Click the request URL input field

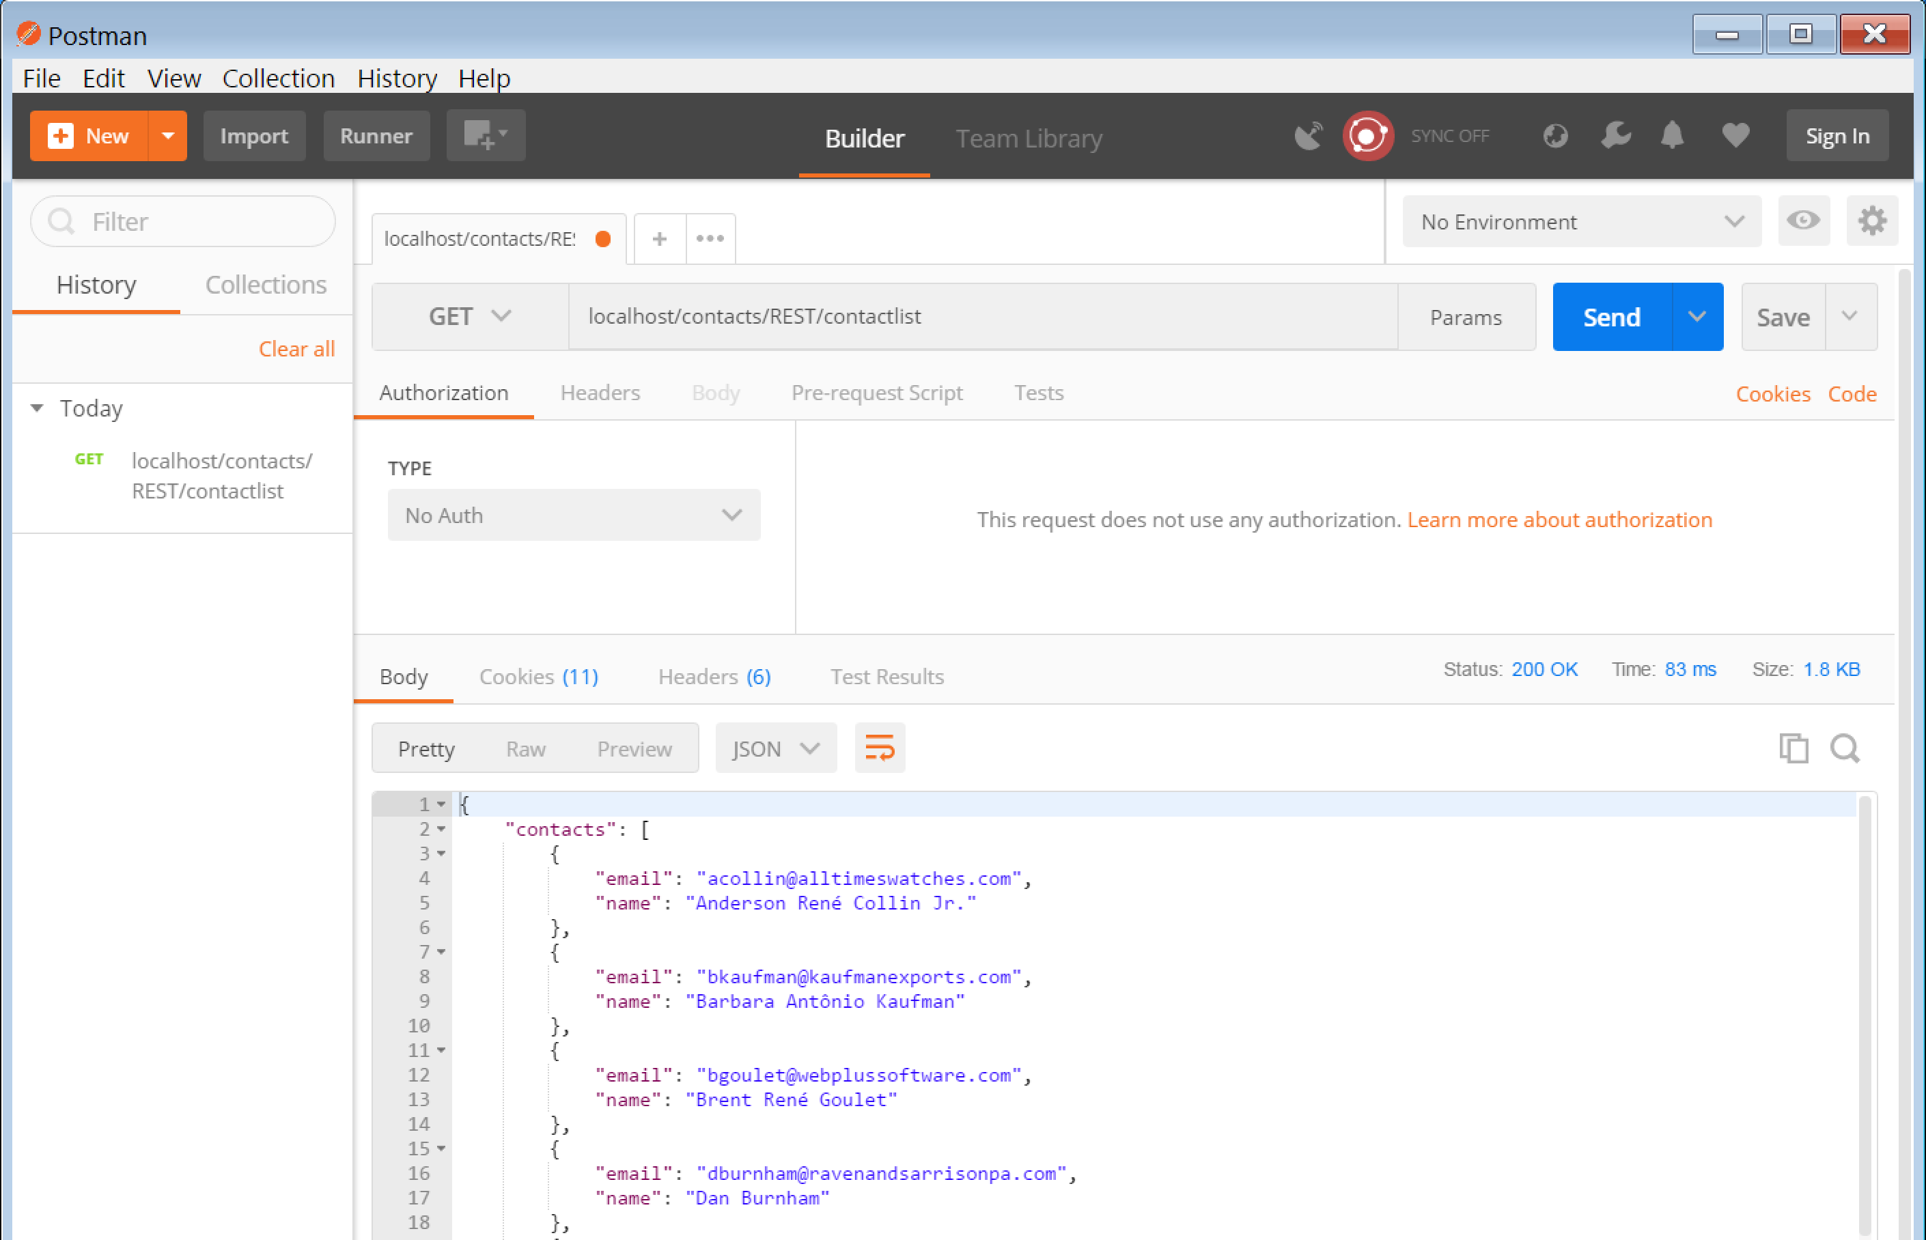[983, 316]
